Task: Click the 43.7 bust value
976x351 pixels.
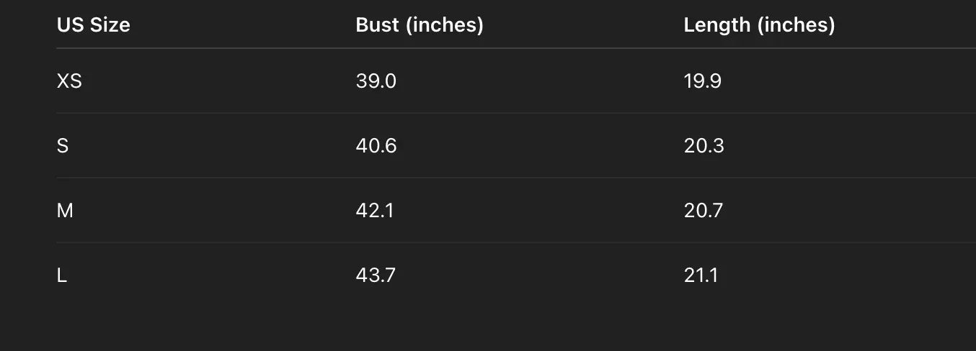Action: point(376,275)
